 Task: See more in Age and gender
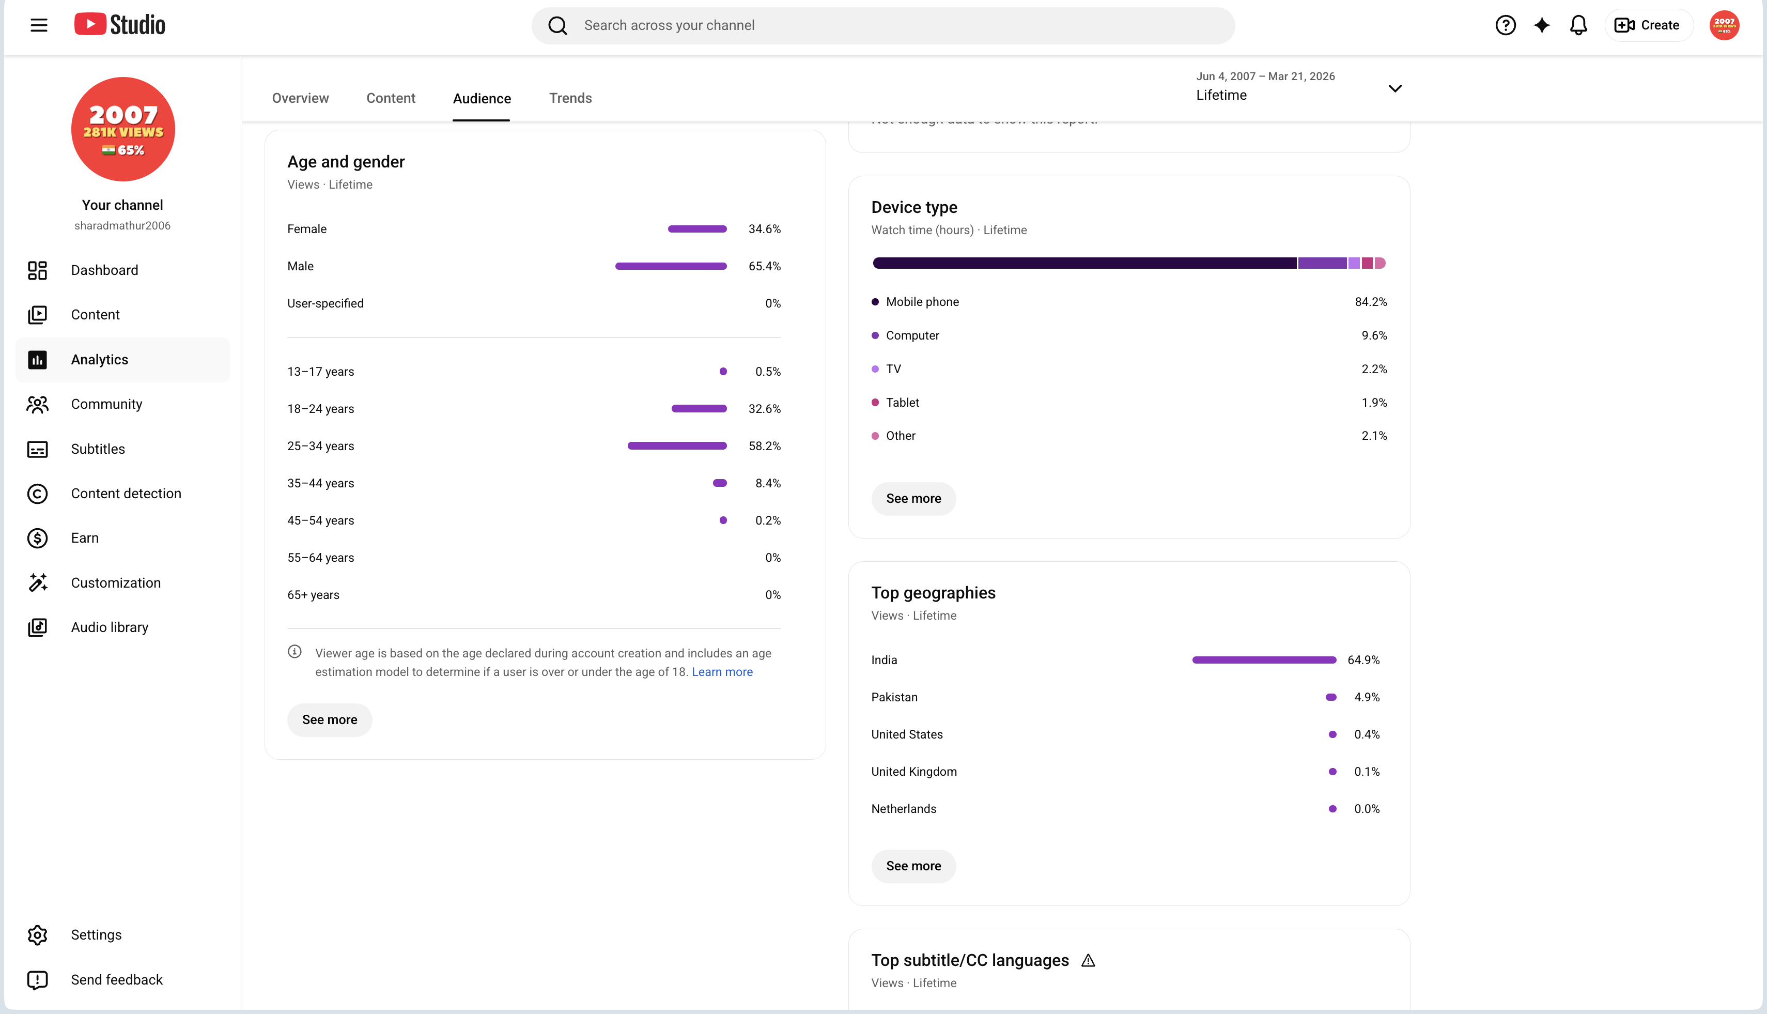tap(329, 719)
